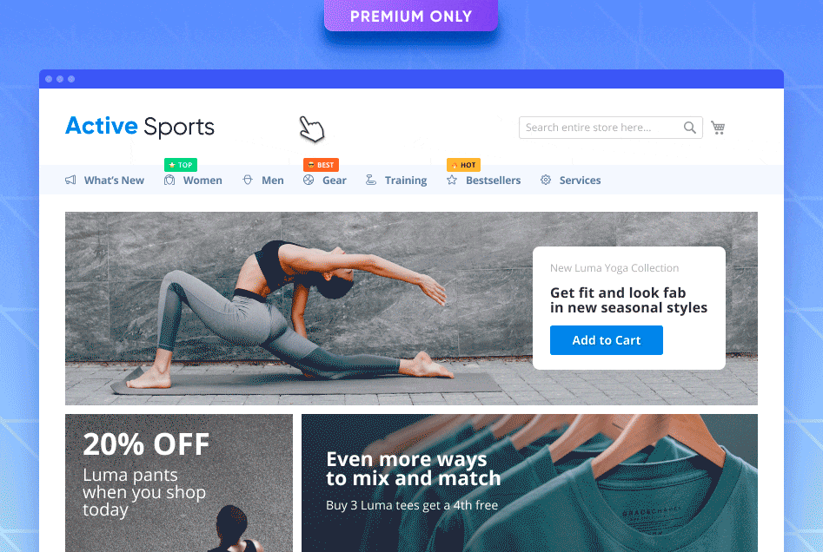
Task: Open the Women menu item
Action: 202,180
